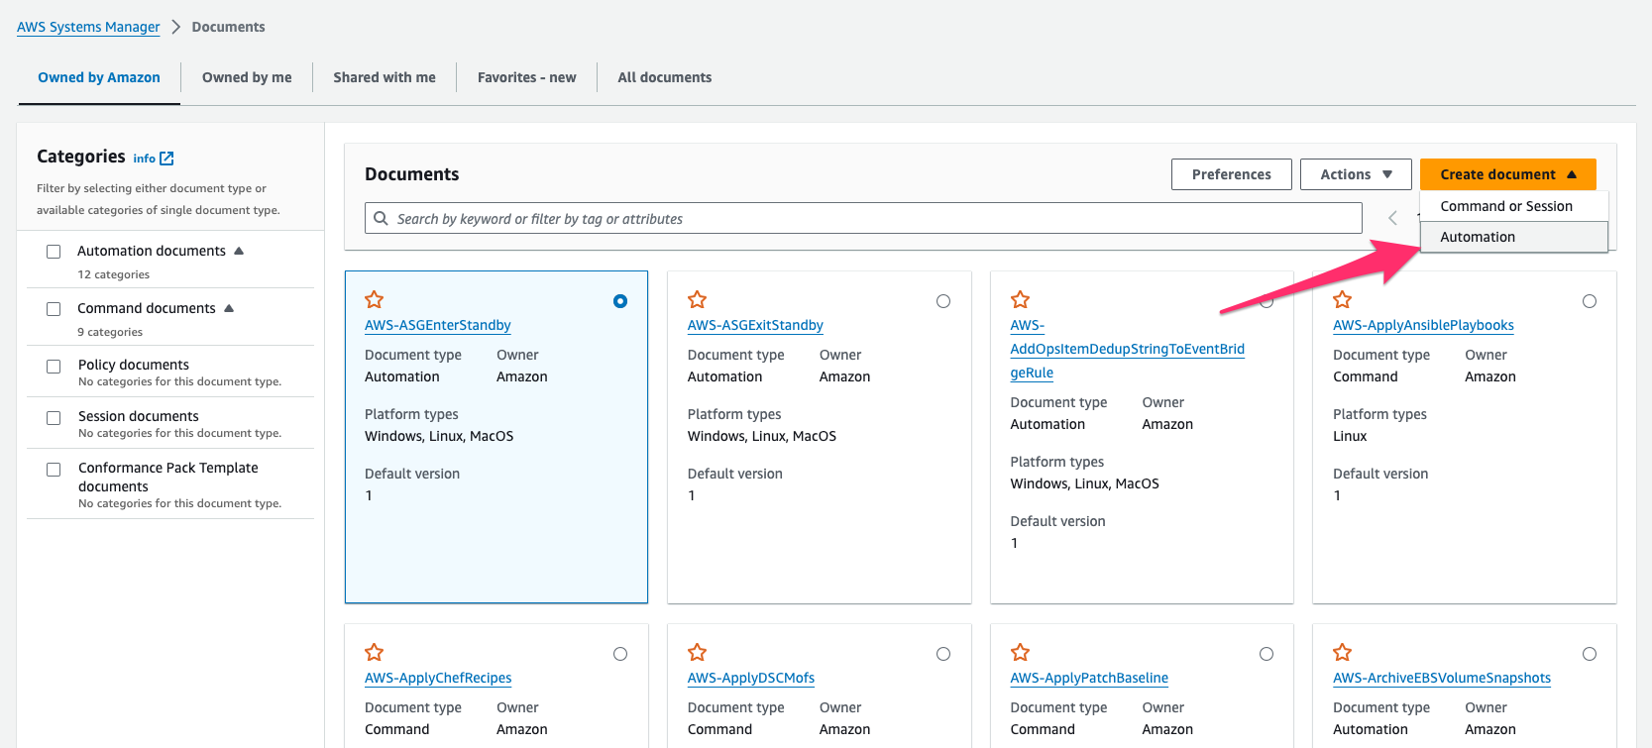Open Categories info external link icon
This screenshot has width=1652, height=748.
click(x=166, y=159)
